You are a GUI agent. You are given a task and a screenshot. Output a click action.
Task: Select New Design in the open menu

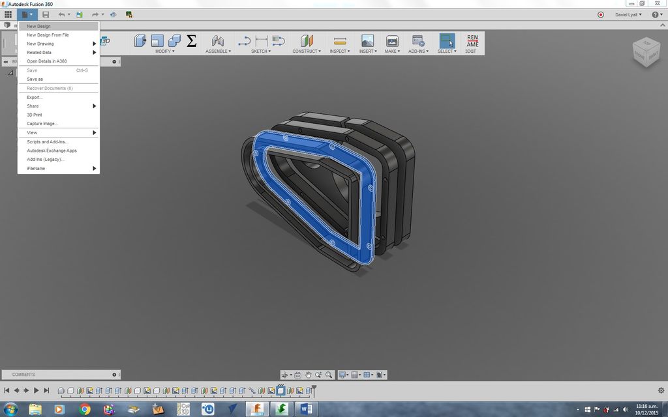[38, 26]
